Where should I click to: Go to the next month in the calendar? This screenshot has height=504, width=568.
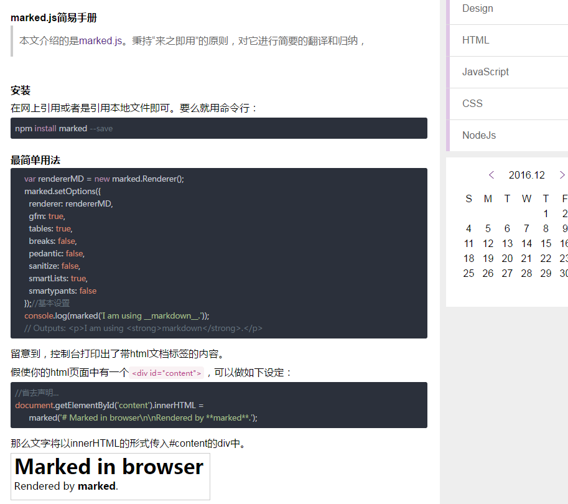point(562,175)
